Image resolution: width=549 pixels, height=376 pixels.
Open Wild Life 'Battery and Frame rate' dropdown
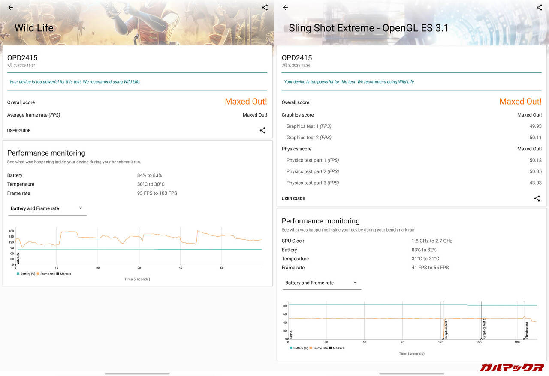point(47,208)
